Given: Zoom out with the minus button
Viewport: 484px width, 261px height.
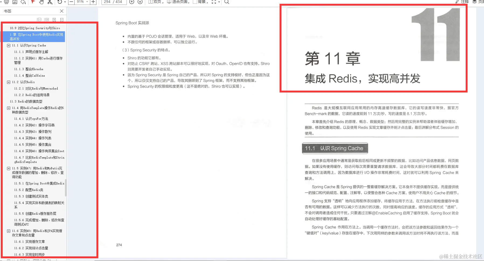Looking at the screenshot, I should tap(71, 2).
